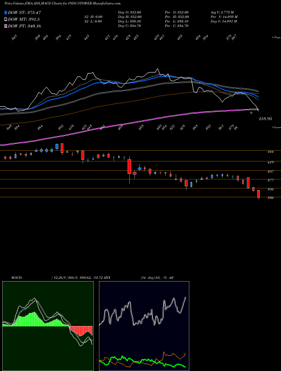The height and width of the screenshot is (371, 281).
Task: Click the "52 L" value
Action: [93, 21]
